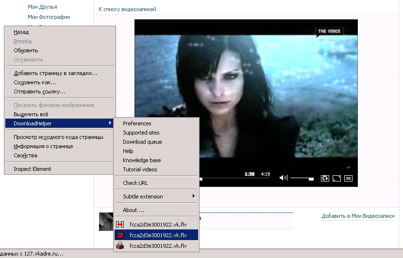The height and width of the screenshot is (258, 403).
Task: Open the player's list/menu icon
Action: pos(348,178)
